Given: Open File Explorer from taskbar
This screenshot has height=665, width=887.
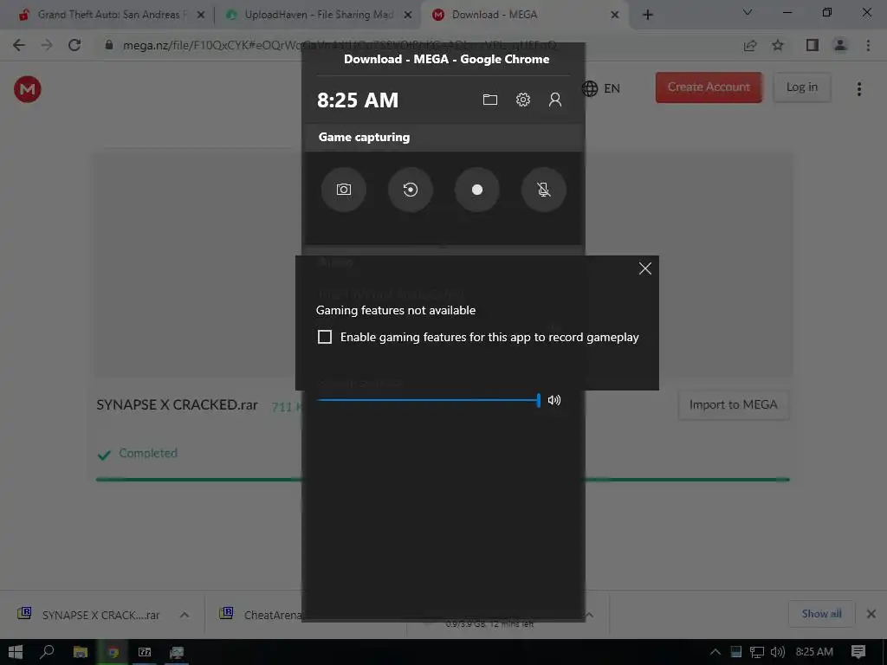Looking at the screenshot, I should pos(81,652).
